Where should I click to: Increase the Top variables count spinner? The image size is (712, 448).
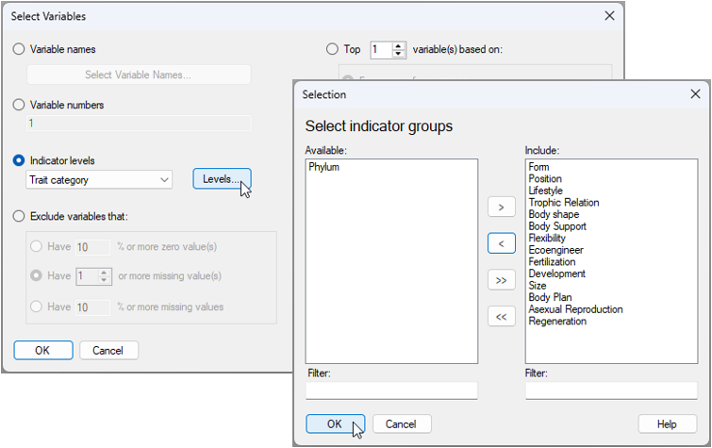click(400, 45)
